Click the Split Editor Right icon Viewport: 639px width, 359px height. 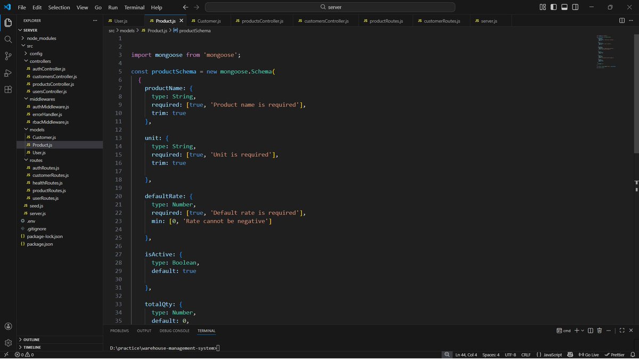[621, 20]
